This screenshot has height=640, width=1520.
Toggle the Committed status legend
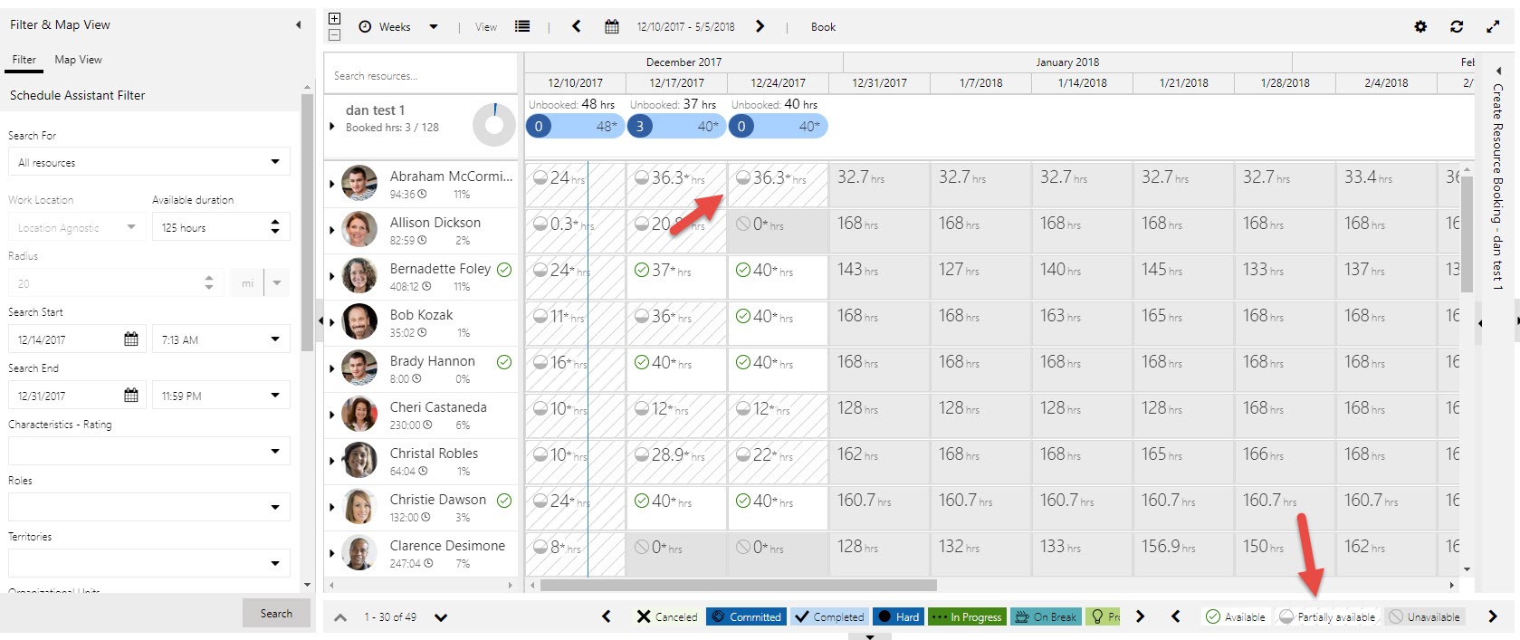click(746, 617)
